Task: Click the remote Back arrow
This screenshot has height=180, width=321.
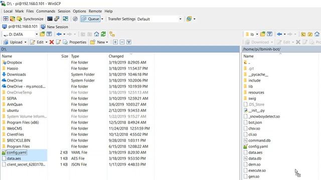Action: (x=279, y=34)
